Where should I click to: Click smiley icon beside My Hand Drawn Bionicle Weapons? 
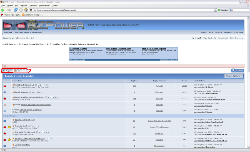coord(9,139)
